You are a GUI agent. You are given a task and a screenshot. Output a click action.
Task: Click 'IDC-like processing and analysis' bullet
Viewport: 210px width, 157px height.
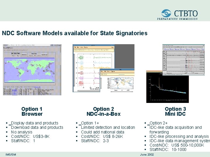click(x=179, y=136)
